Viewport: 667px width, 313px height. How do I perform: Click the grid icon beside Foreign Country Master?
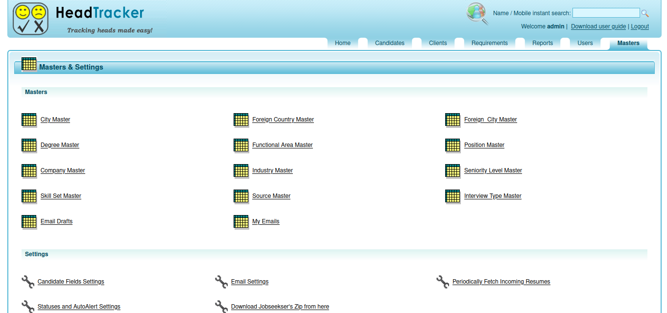[241, 120]
